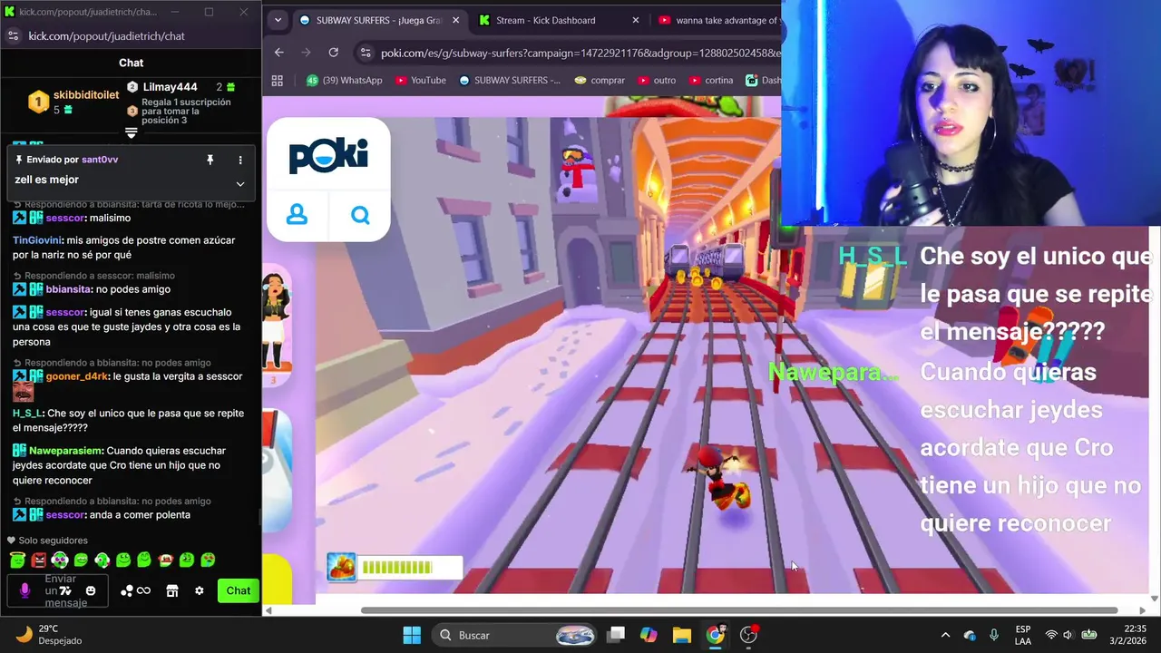Open outro bookmark

coord(657,80)
